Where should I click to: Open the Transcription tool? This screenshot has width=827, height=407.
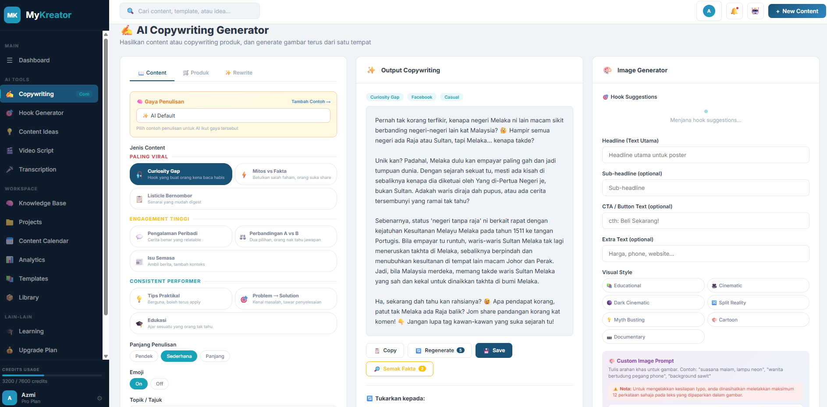coord(36,169)
